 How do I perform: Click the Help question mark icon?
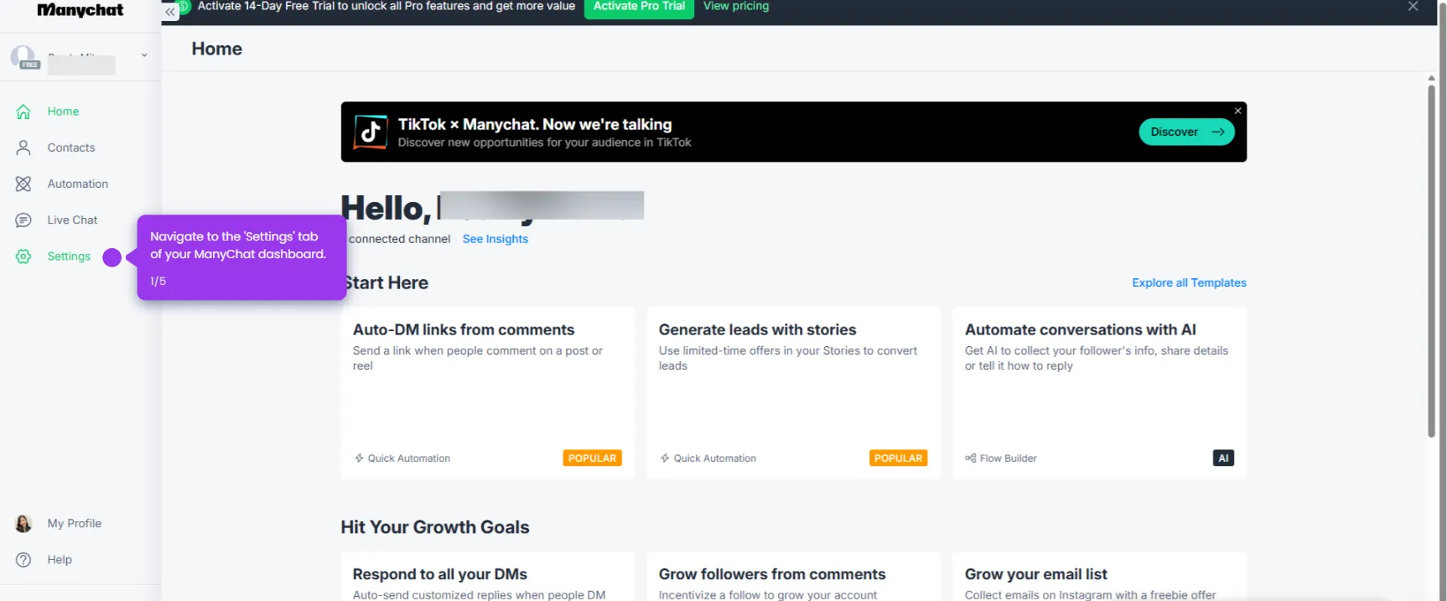[x=23, y=560]
